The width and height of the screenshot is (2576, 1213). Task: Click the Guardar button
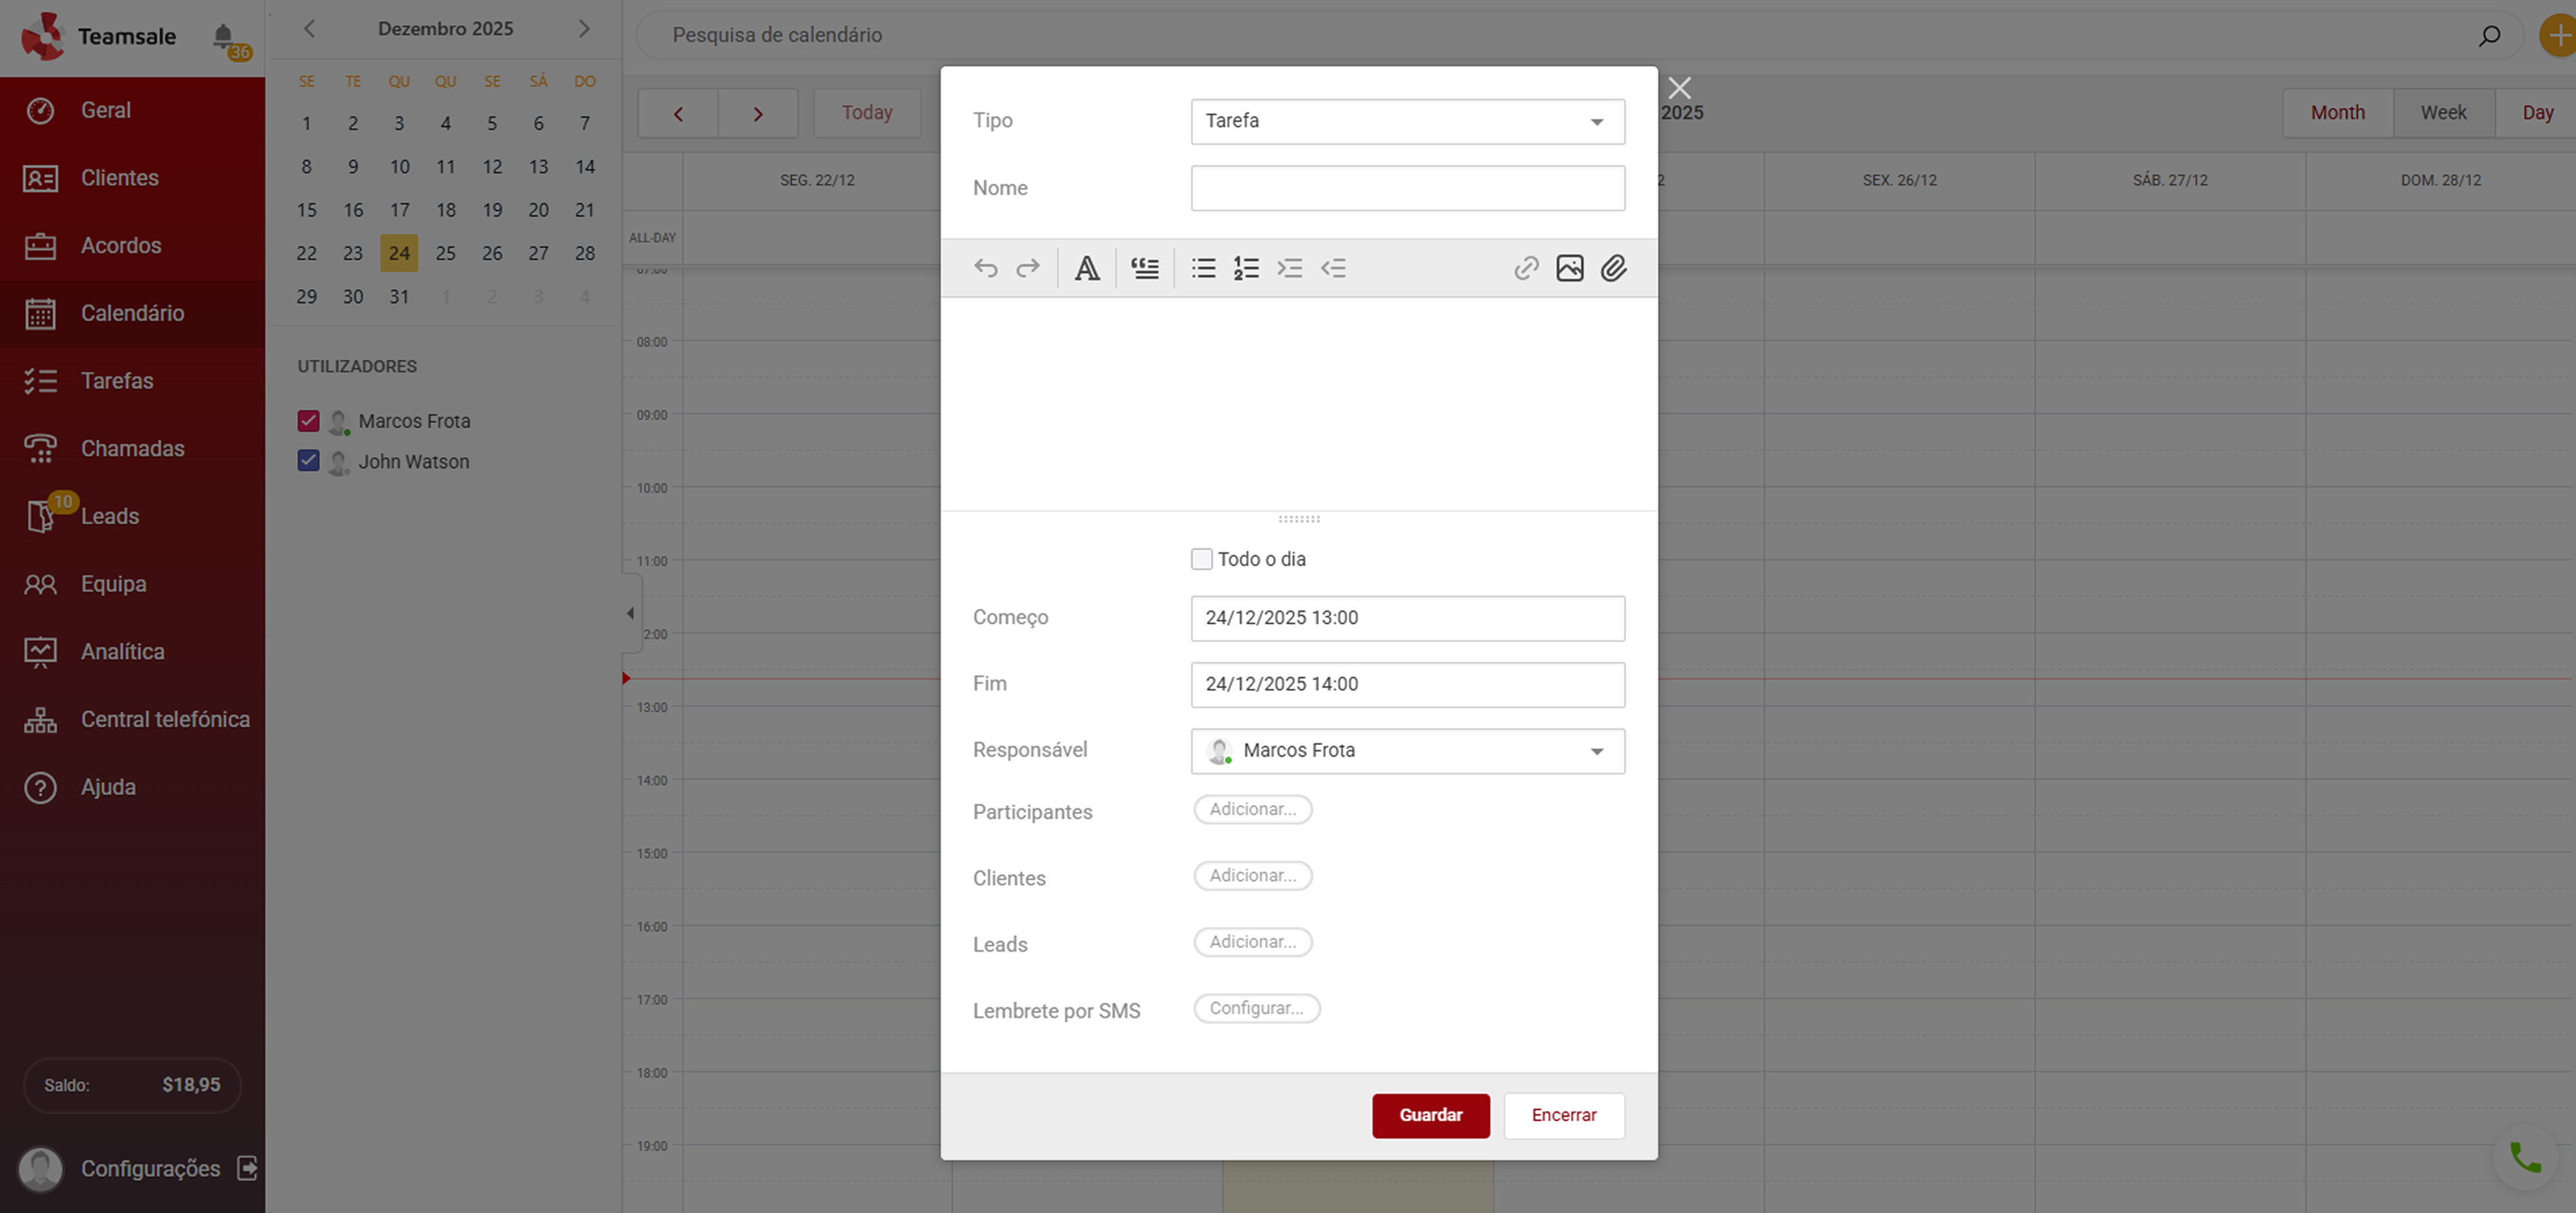click(1430, 1115)
